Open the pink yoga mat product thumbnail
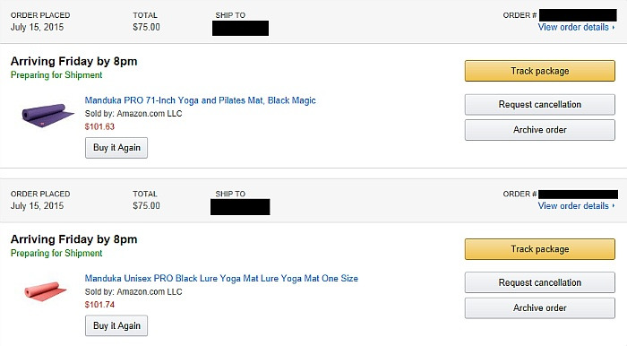The width and height of the screenshot is (627, 346). (45, 291)
